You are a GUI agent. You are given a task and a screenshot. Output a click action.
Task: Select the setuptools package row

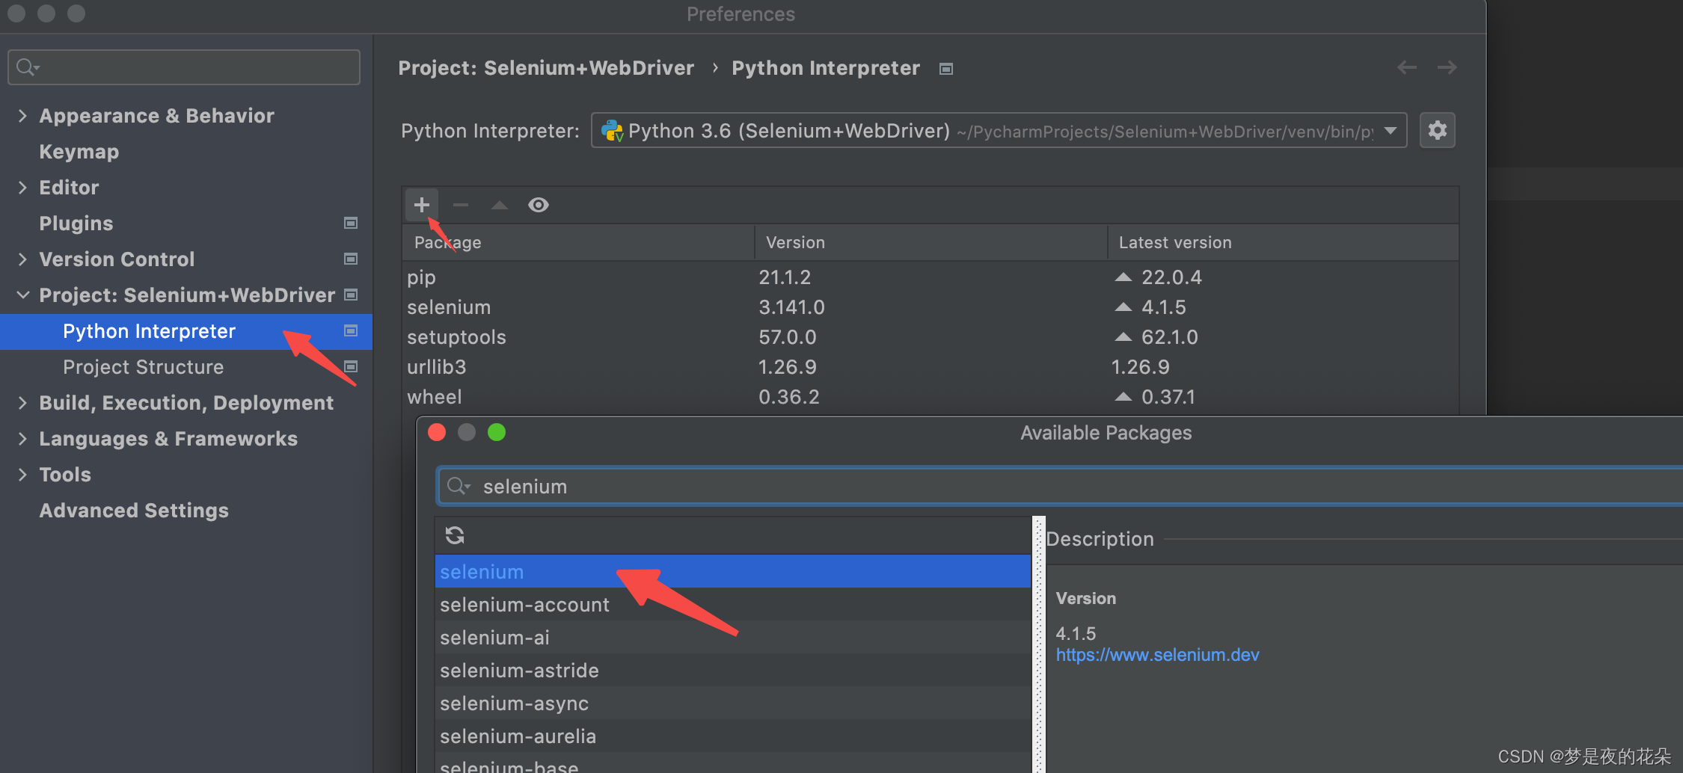[931, 337]
